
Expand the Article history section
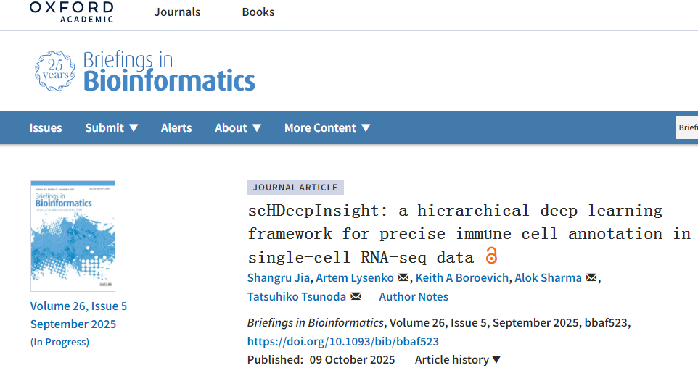458,360
